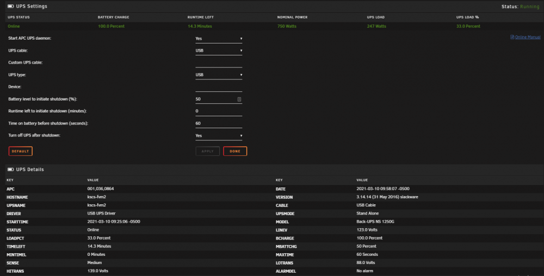Click the Medium SENSE value

(94, 263)
